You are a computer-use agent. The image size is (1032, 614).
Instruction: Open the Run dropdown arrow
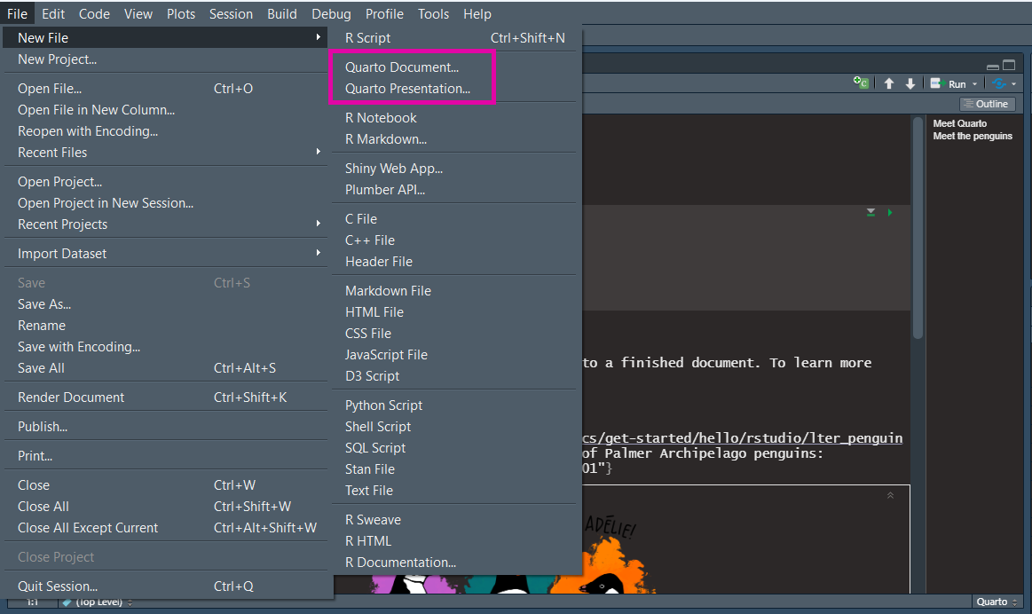click(x=974, y=84)
